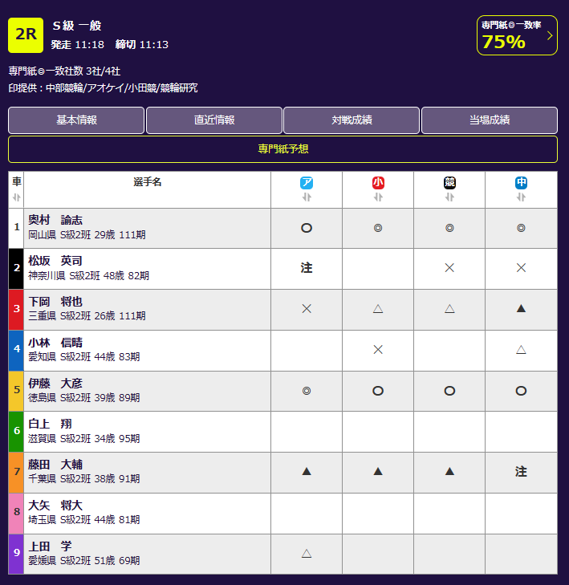
Task: Open the 直近情報 tab
Action: [214, 120]
